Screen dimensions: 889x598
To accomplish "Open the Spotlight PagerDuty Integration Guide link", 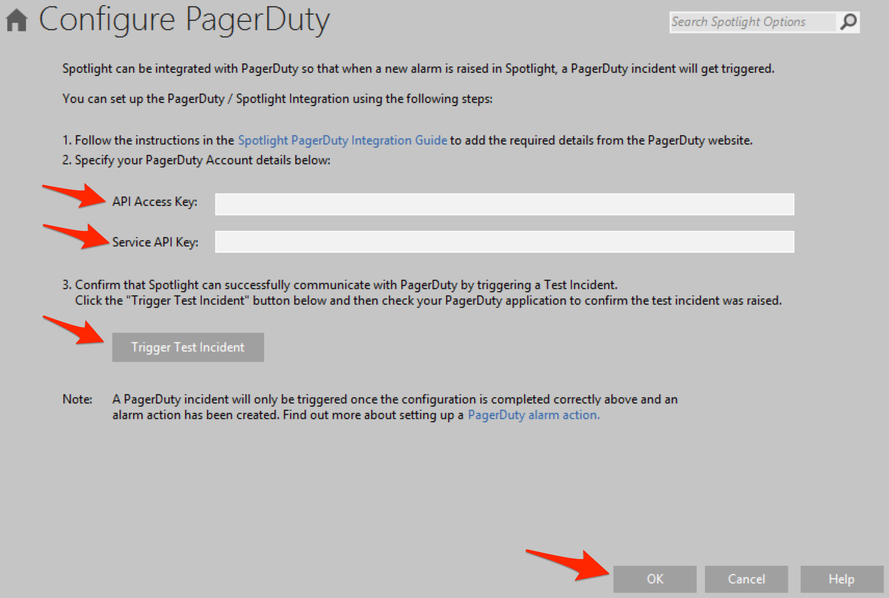I will coord(343,140).
